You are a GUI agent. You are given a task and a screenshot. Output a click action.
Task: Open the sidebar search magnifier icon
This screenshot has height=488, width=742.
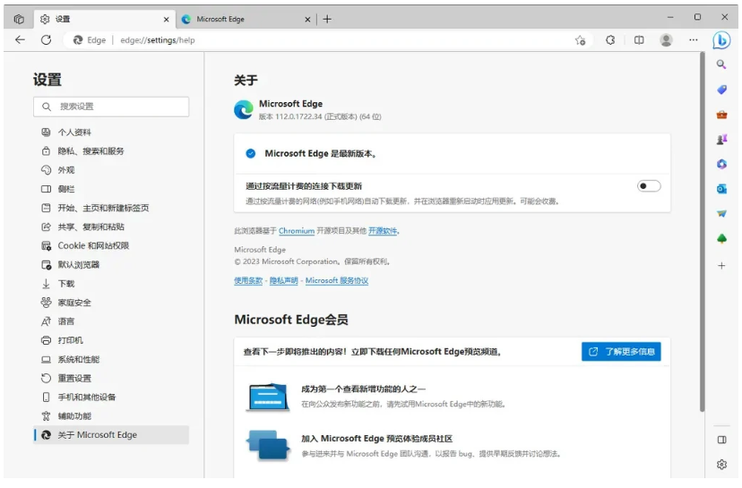[721, 65]
